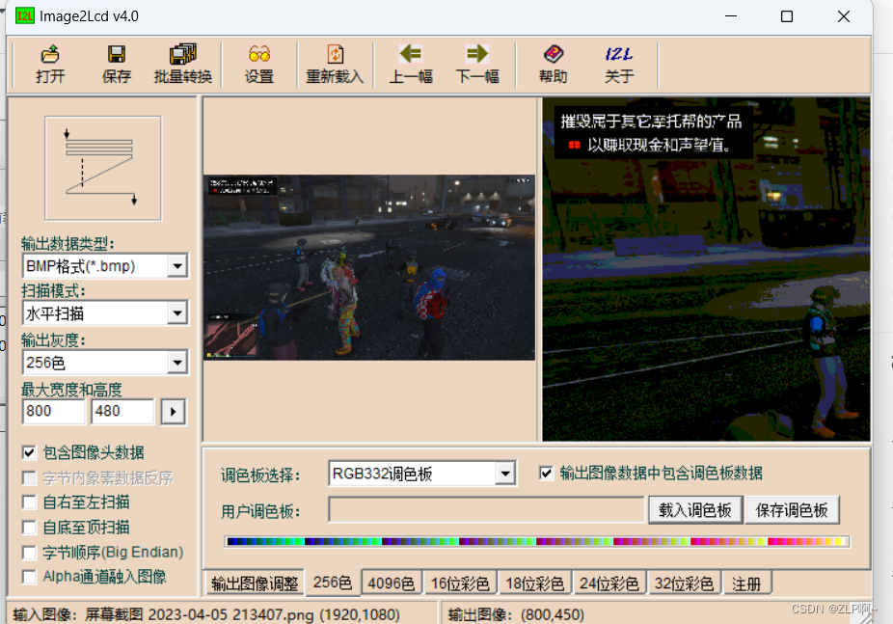This screenshot has width=893, height=624.
Task: Click the output image preview
Action: coord(706,269)
